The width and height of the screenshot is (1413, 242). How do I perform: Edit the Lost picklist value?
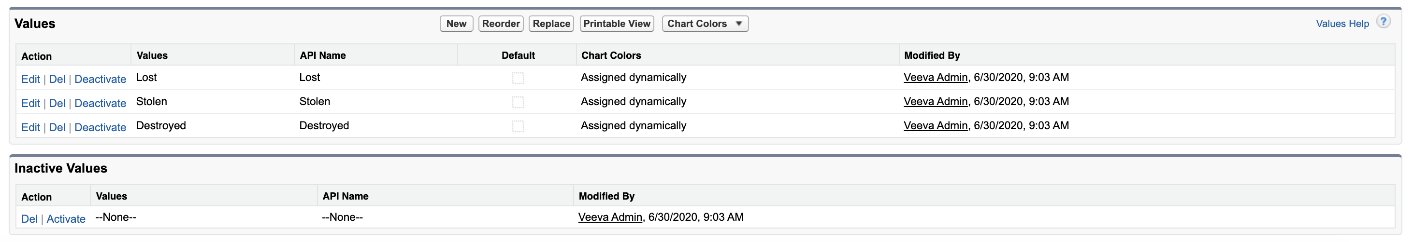[31, 80]
